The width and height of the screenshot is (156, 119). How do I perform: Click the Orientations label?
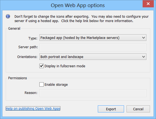(x=27, y=57)
